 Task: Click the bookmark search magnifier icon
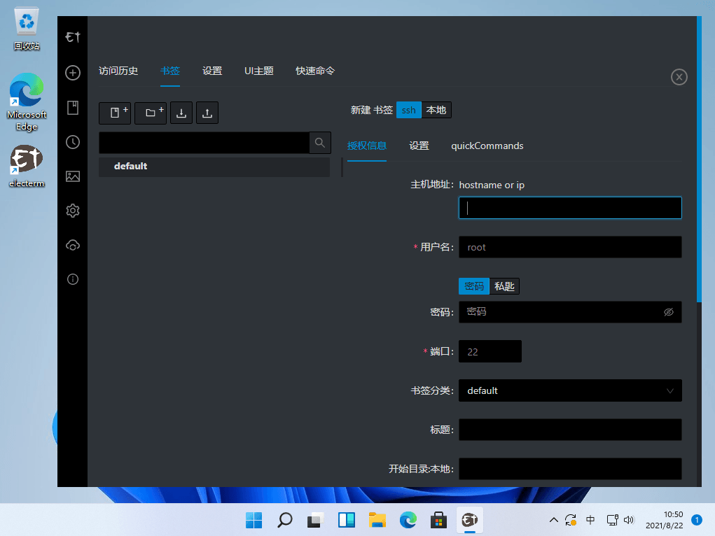(x=320, y=143)
